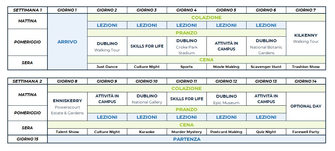Select the Postcard Making cell
The width and height of the screenshot is (335, 151).
(x=226, y=132)
